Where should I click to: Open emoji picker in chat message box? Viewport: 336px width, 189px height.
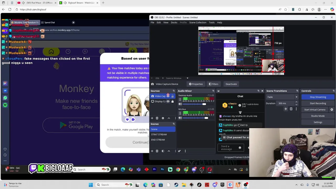pyautogui.click(x=240, y=148)
